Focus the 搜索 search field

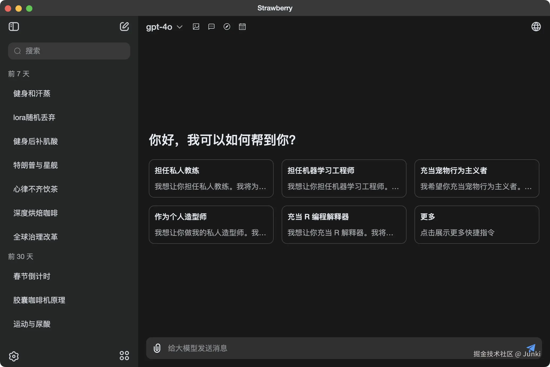[x=69, y=51]
